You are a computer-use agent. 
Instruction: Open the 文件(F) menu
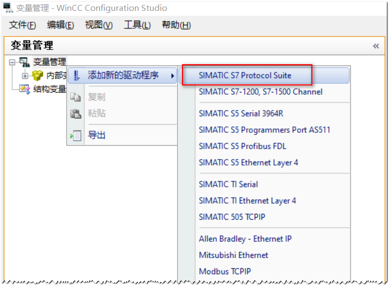22,25
